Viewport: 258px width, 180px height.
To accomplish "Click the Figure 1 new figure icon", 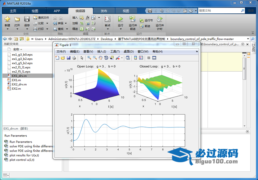I will click(x=57, y=58).
